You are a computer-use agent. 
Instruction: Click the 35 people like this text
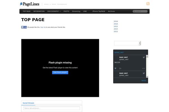pos(34,27)
